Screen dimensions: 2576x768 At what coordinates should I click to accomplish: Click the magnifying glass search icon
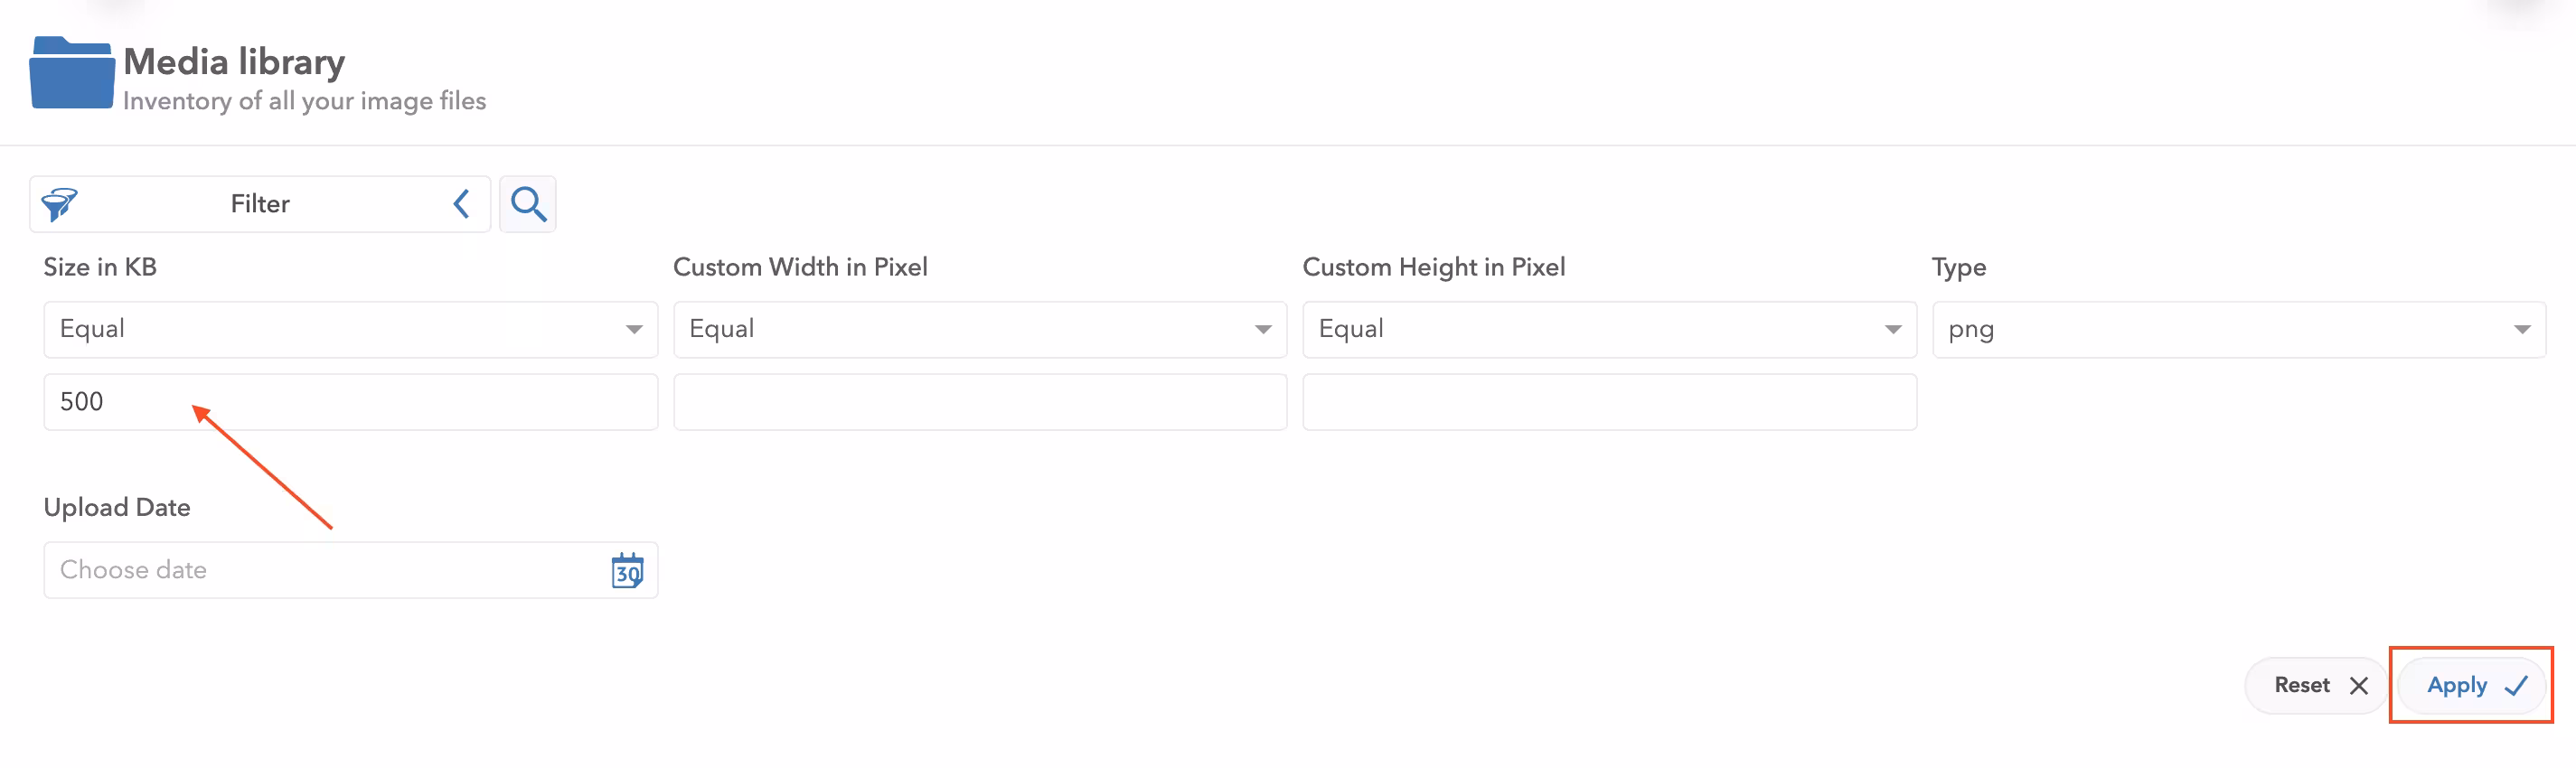point(528,204)
